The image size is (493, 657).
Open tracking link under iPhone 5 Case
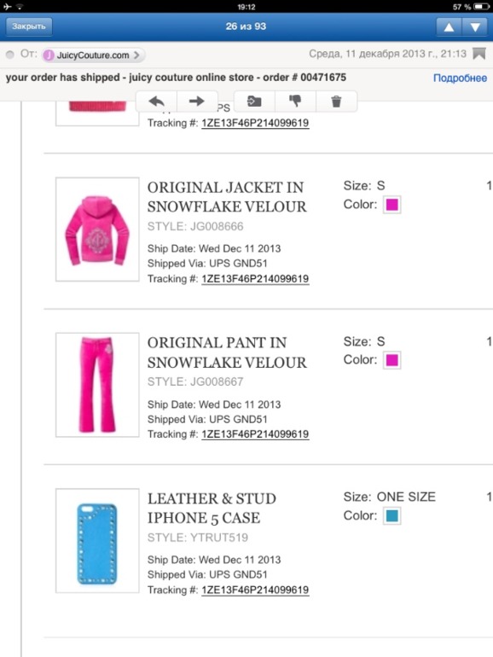coord(255,590)
